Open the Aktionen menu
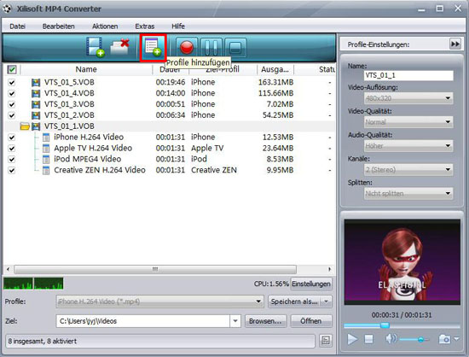Viewport: 469px width, 357px height. click(105, 26)
